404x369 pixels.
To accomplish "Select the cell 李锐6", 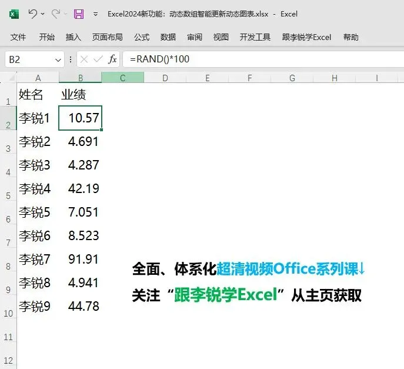I will coord(38,235).
